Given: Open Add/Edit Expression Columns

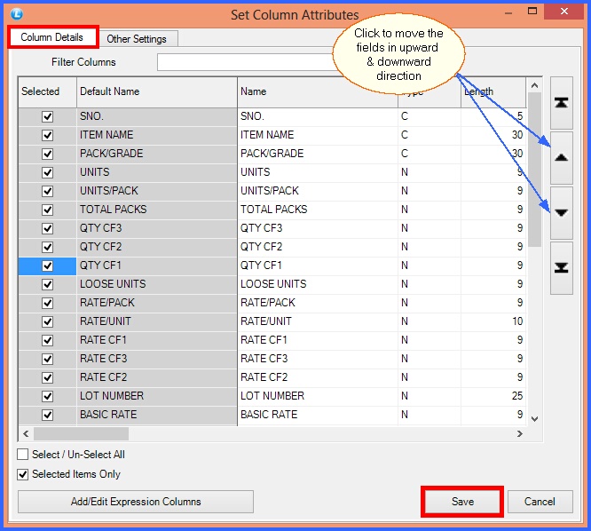Looking at the screenshot, I should coord(136,502).
